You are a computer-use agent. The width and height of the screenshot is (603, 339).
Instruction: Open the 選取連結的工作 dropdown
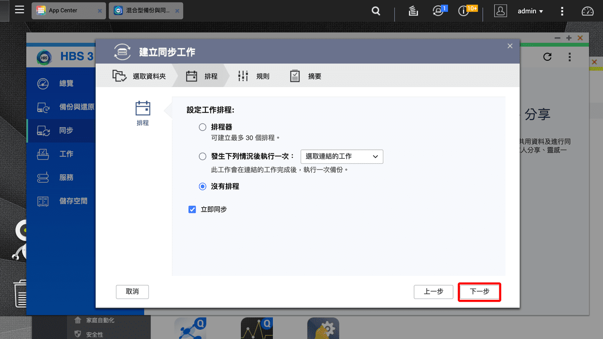tap(342, 156)
